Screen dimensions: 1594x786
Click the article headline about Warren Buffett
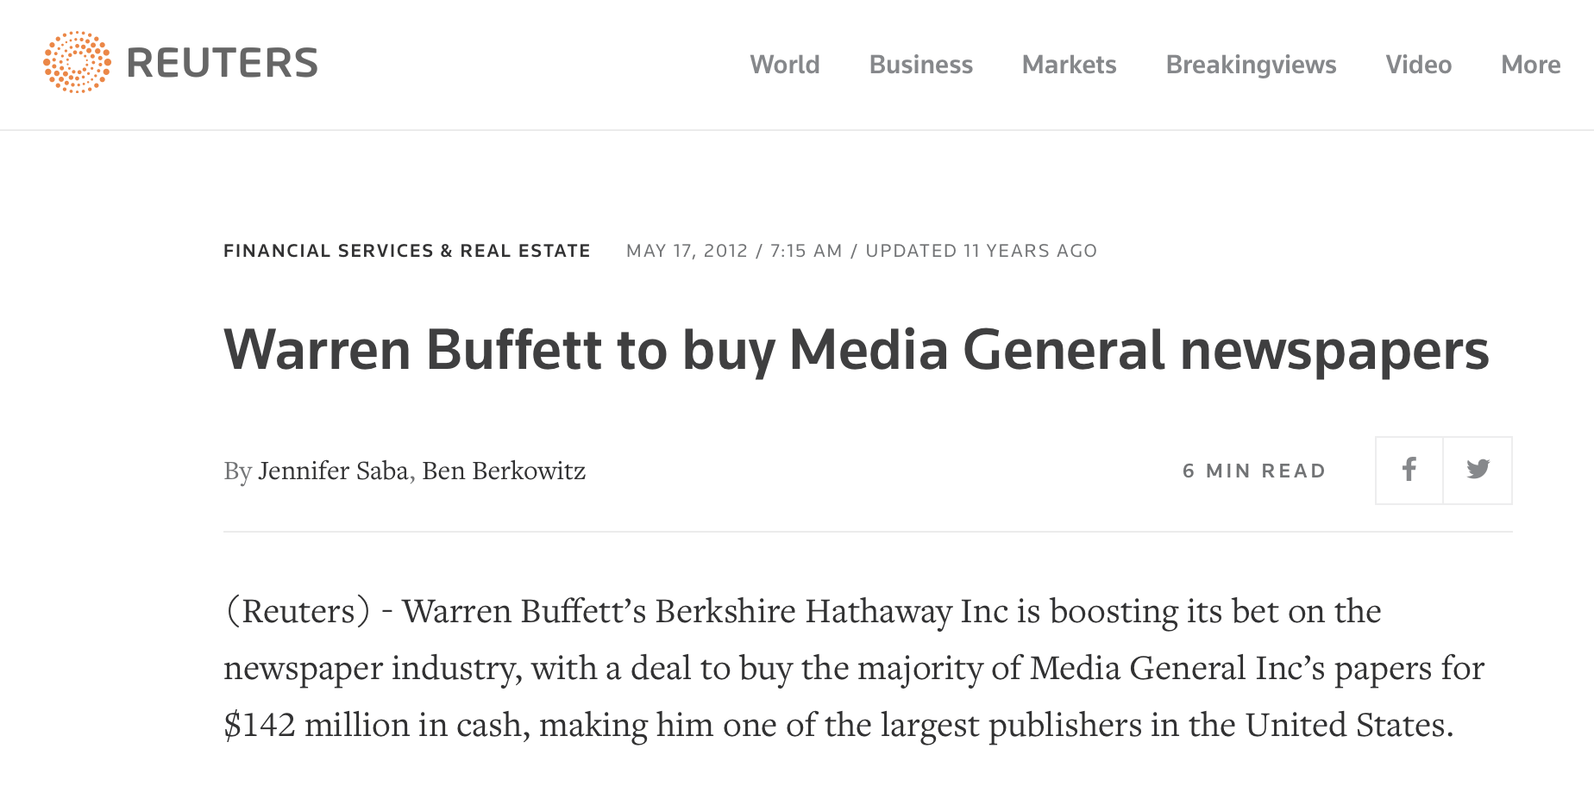pyautogui.click(x=857, y=351)
